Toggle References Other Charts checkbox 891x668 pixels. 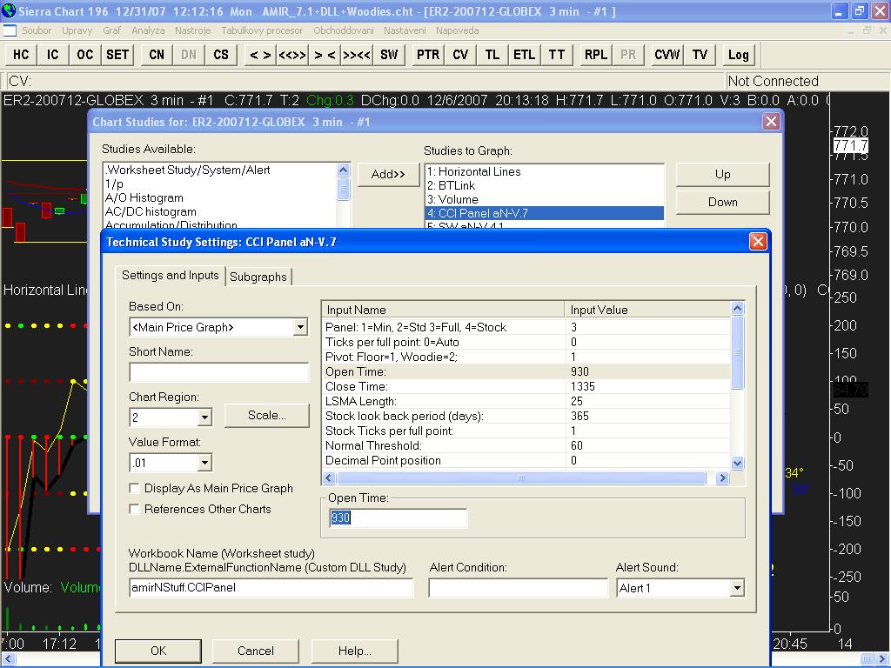[x=135, y=510]
